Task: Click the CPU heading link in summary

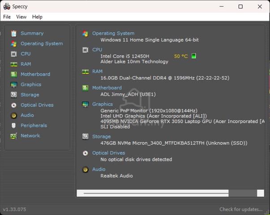Action: [97, 50]
